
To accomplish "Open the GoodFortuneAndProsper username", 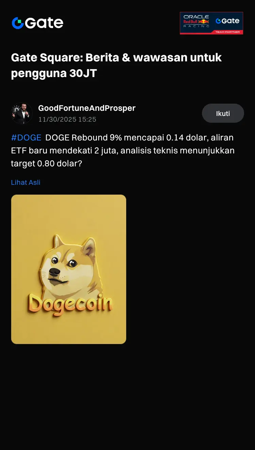I will pos(87,108).
